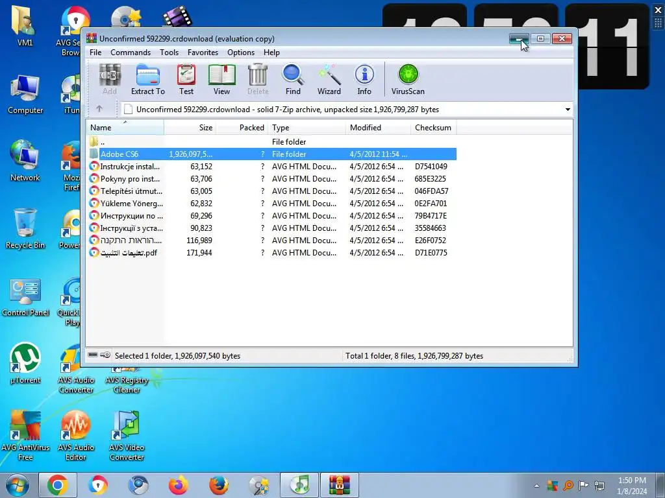Screen dimensions: 665x498
Task: Show archive Info
Action: (x=364, y=79)
